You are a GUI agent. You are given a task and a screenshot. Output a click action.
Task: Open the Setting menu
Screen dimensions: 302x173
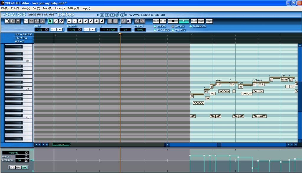tap(73, 8)
